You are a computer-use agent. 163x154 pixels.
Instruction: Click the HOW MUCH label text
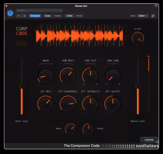click(x=68, y=61)
